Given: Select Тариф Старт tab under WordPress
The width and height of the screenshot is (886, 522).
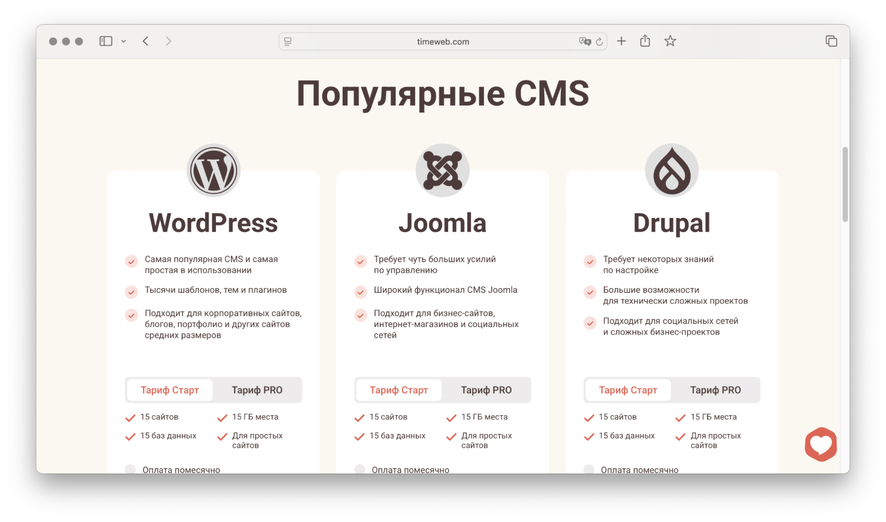Looking at the screenshot, I should click(x=170, y=390).
